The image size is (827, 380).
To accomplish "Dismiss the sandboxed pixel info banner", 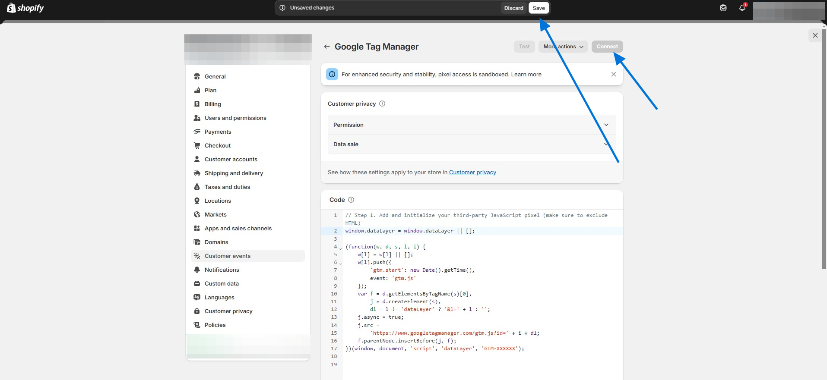I will click(614, 74).
